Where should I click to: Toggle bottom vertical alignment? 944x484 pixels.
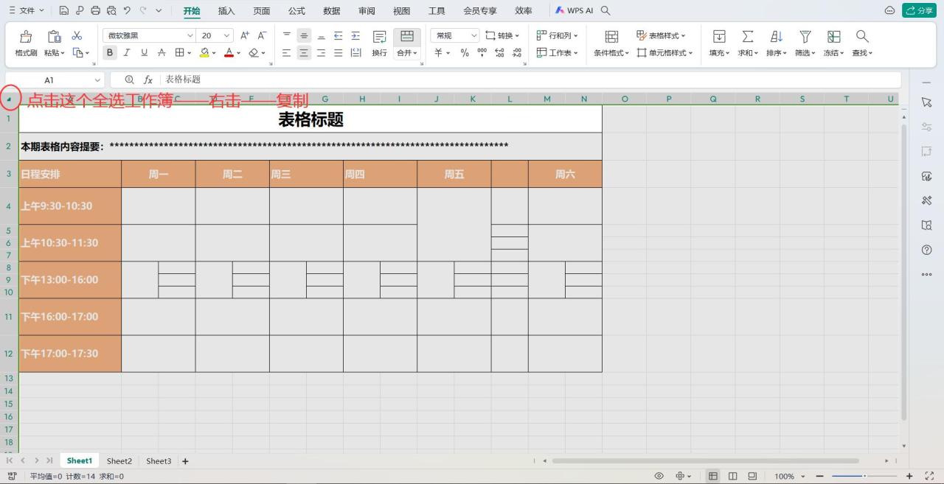pos(321,35)
